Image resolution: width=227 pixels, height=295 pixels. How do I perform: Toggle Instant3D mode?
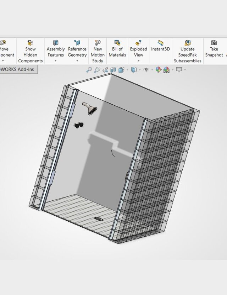point(160,43)
